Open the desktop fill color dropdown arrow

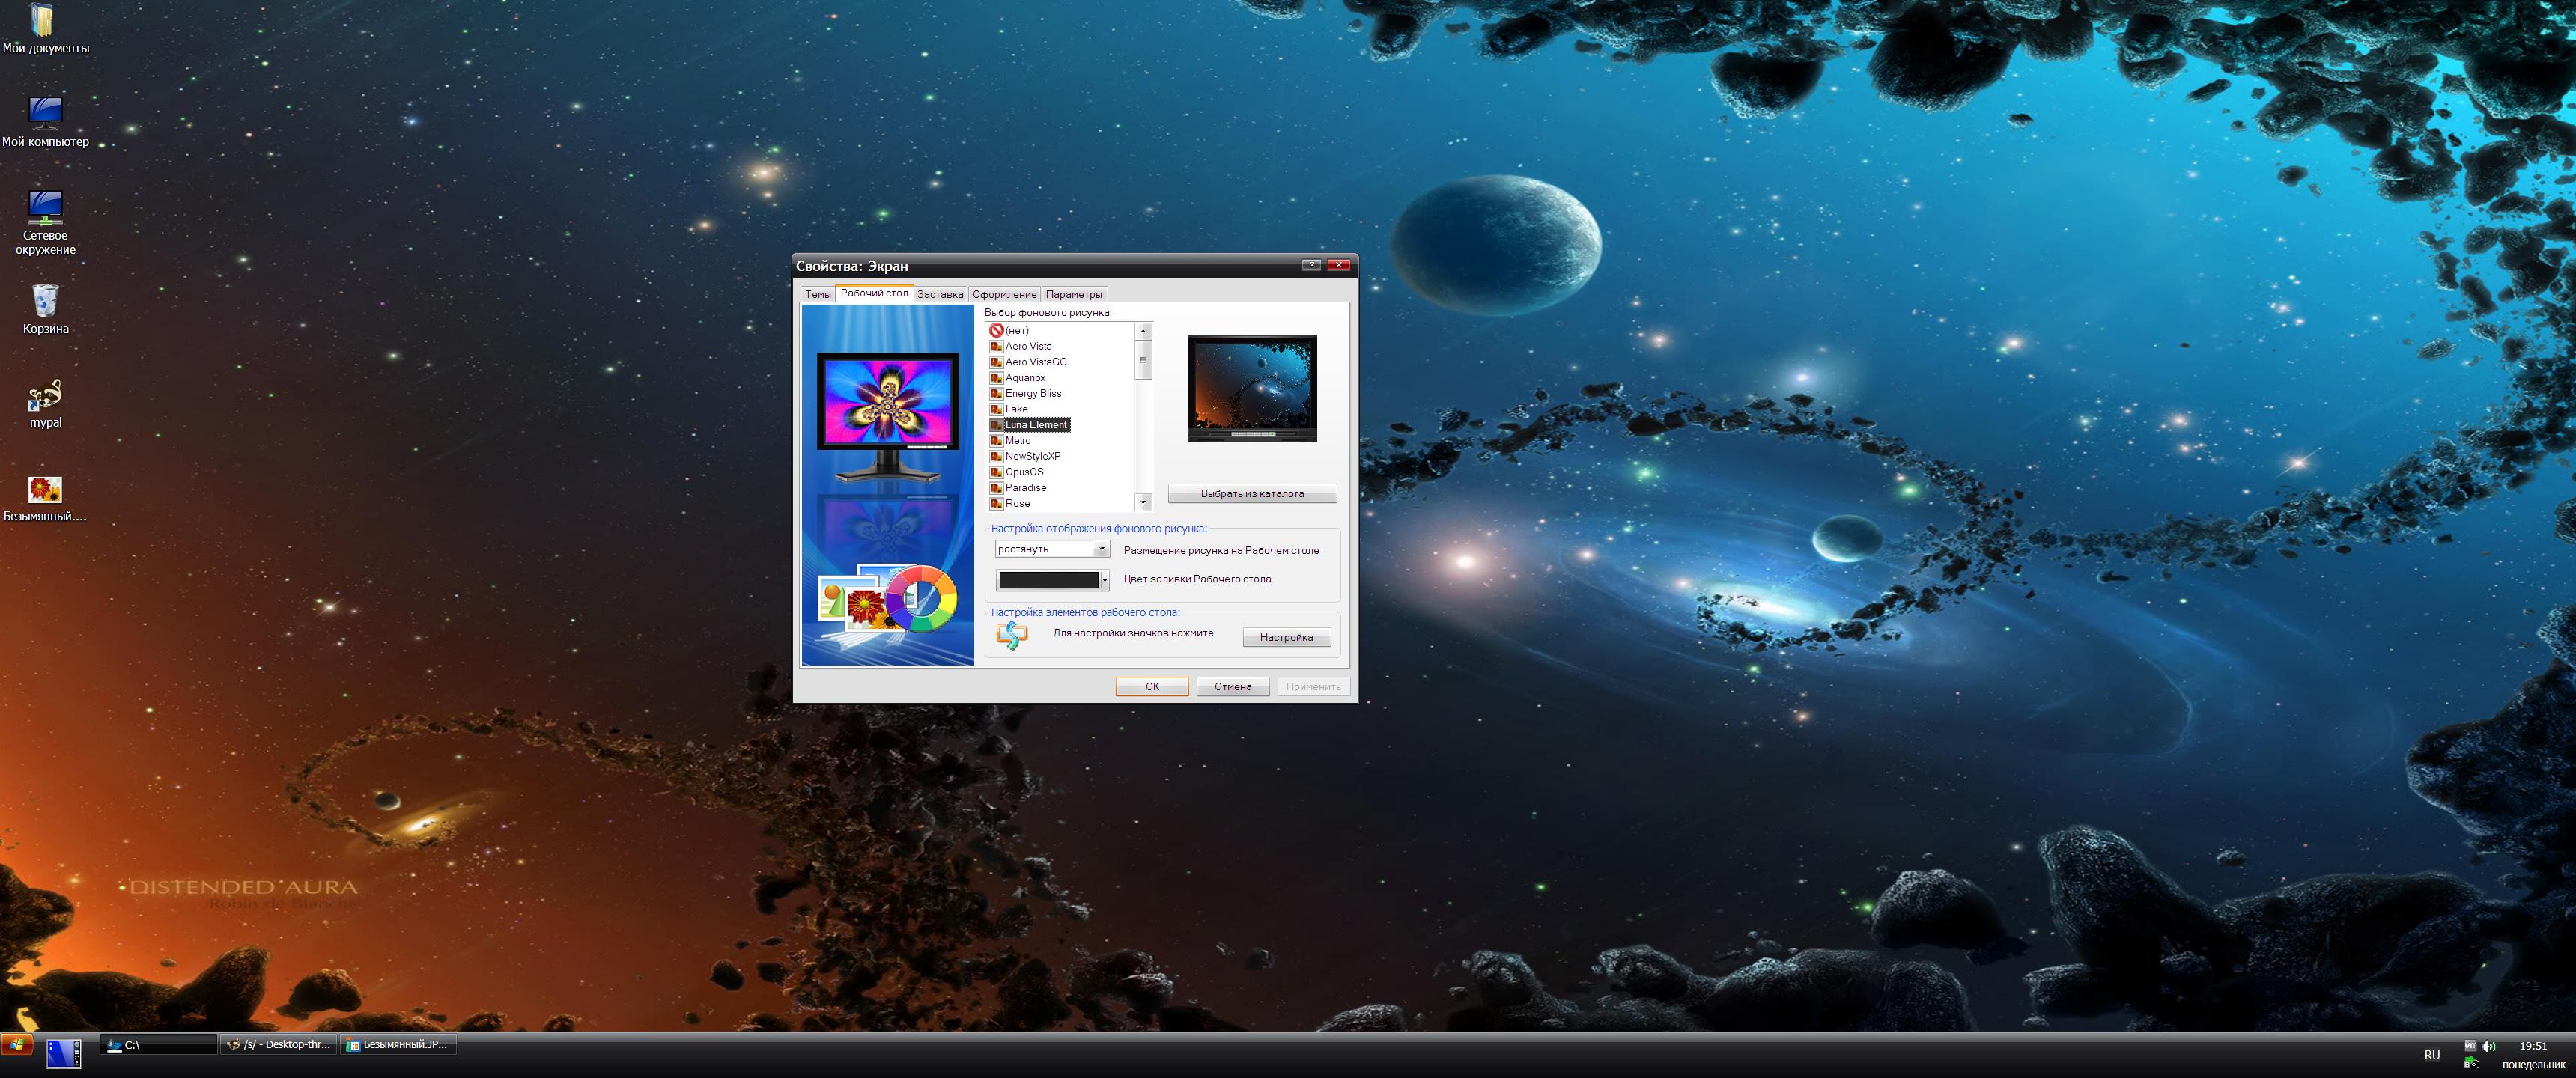tap(1104, 580)
